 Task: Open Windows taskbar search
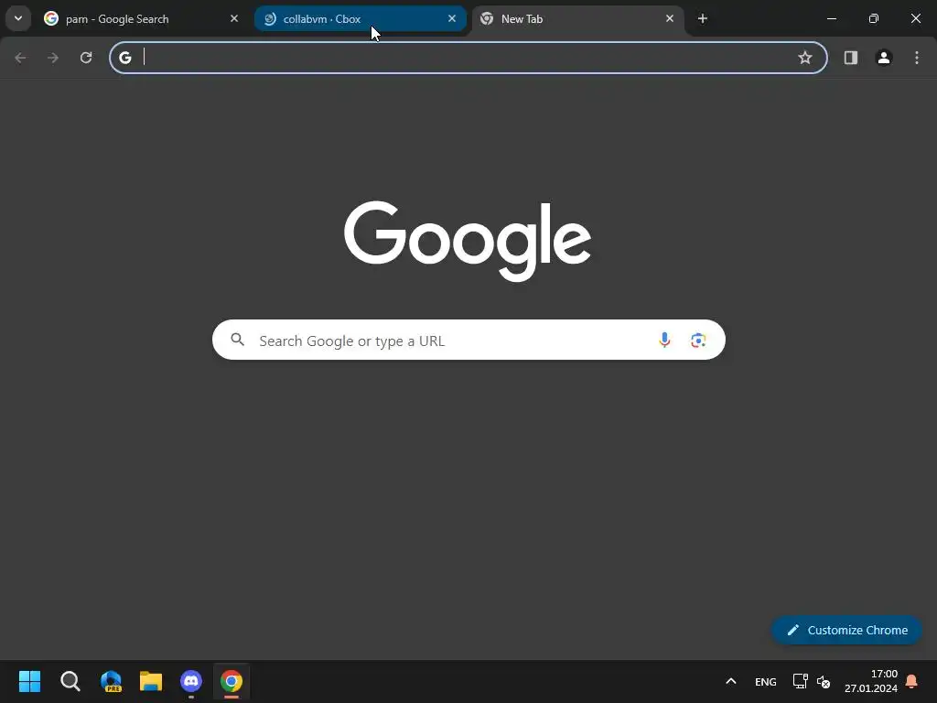pos(70,681)
